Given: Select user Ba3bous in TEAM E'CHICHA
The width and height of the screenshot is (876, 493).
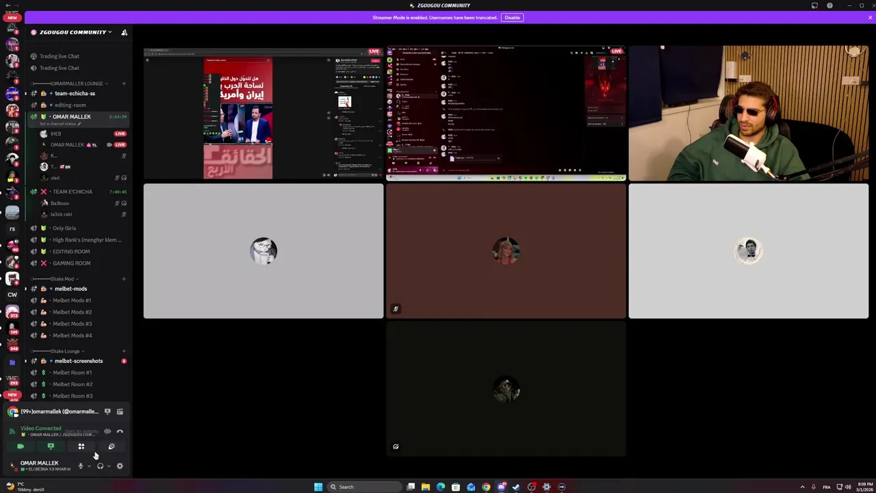Looking at the screenshot, I should click(x=83, y=203).
